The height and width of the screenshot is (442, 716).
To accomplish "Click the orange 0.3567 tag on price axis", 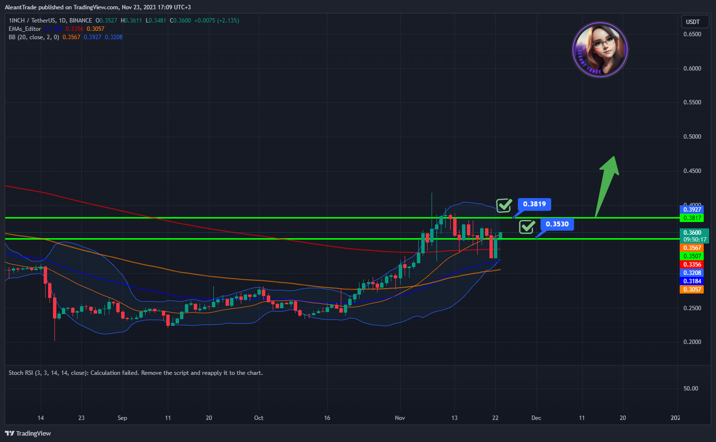I will coord(692,248).
